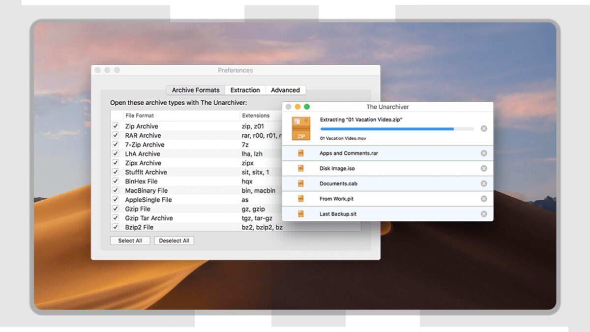This screenshot has width=590, height=332.
Task: Switch to the Archive Formats tab
Action: [196, 90]
